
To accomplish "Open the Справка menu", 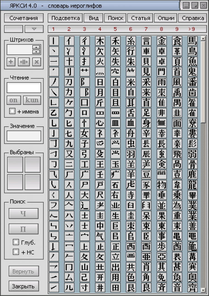I will coord(193,18).
